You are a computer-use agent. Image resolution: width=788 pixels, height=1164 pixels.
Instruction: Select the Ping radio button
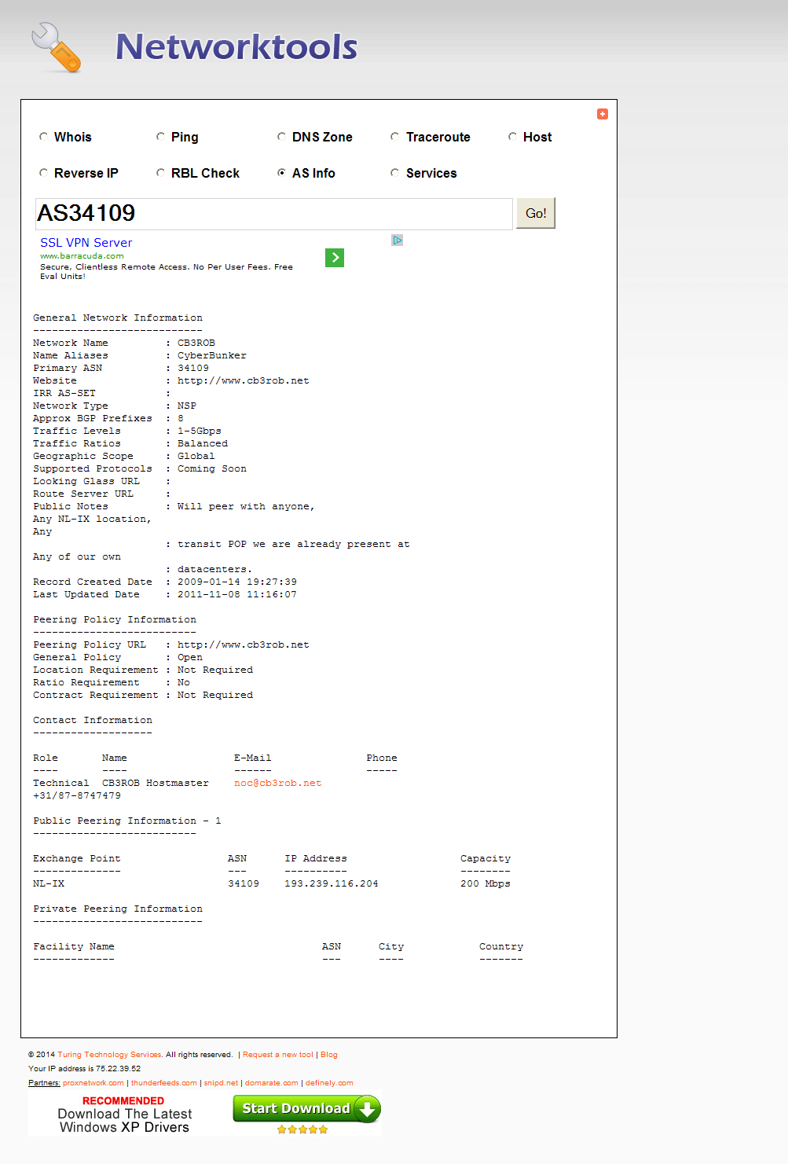160,137
